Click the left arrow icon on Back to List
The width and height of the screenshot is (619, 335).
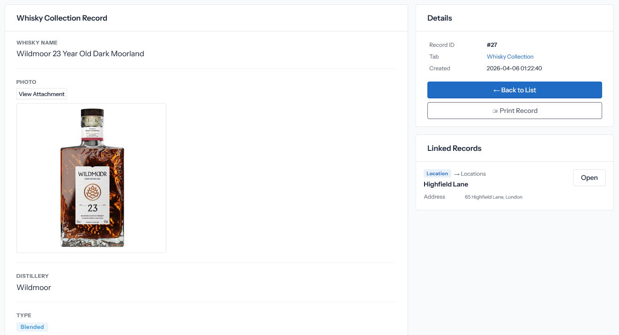coord(496,90)
